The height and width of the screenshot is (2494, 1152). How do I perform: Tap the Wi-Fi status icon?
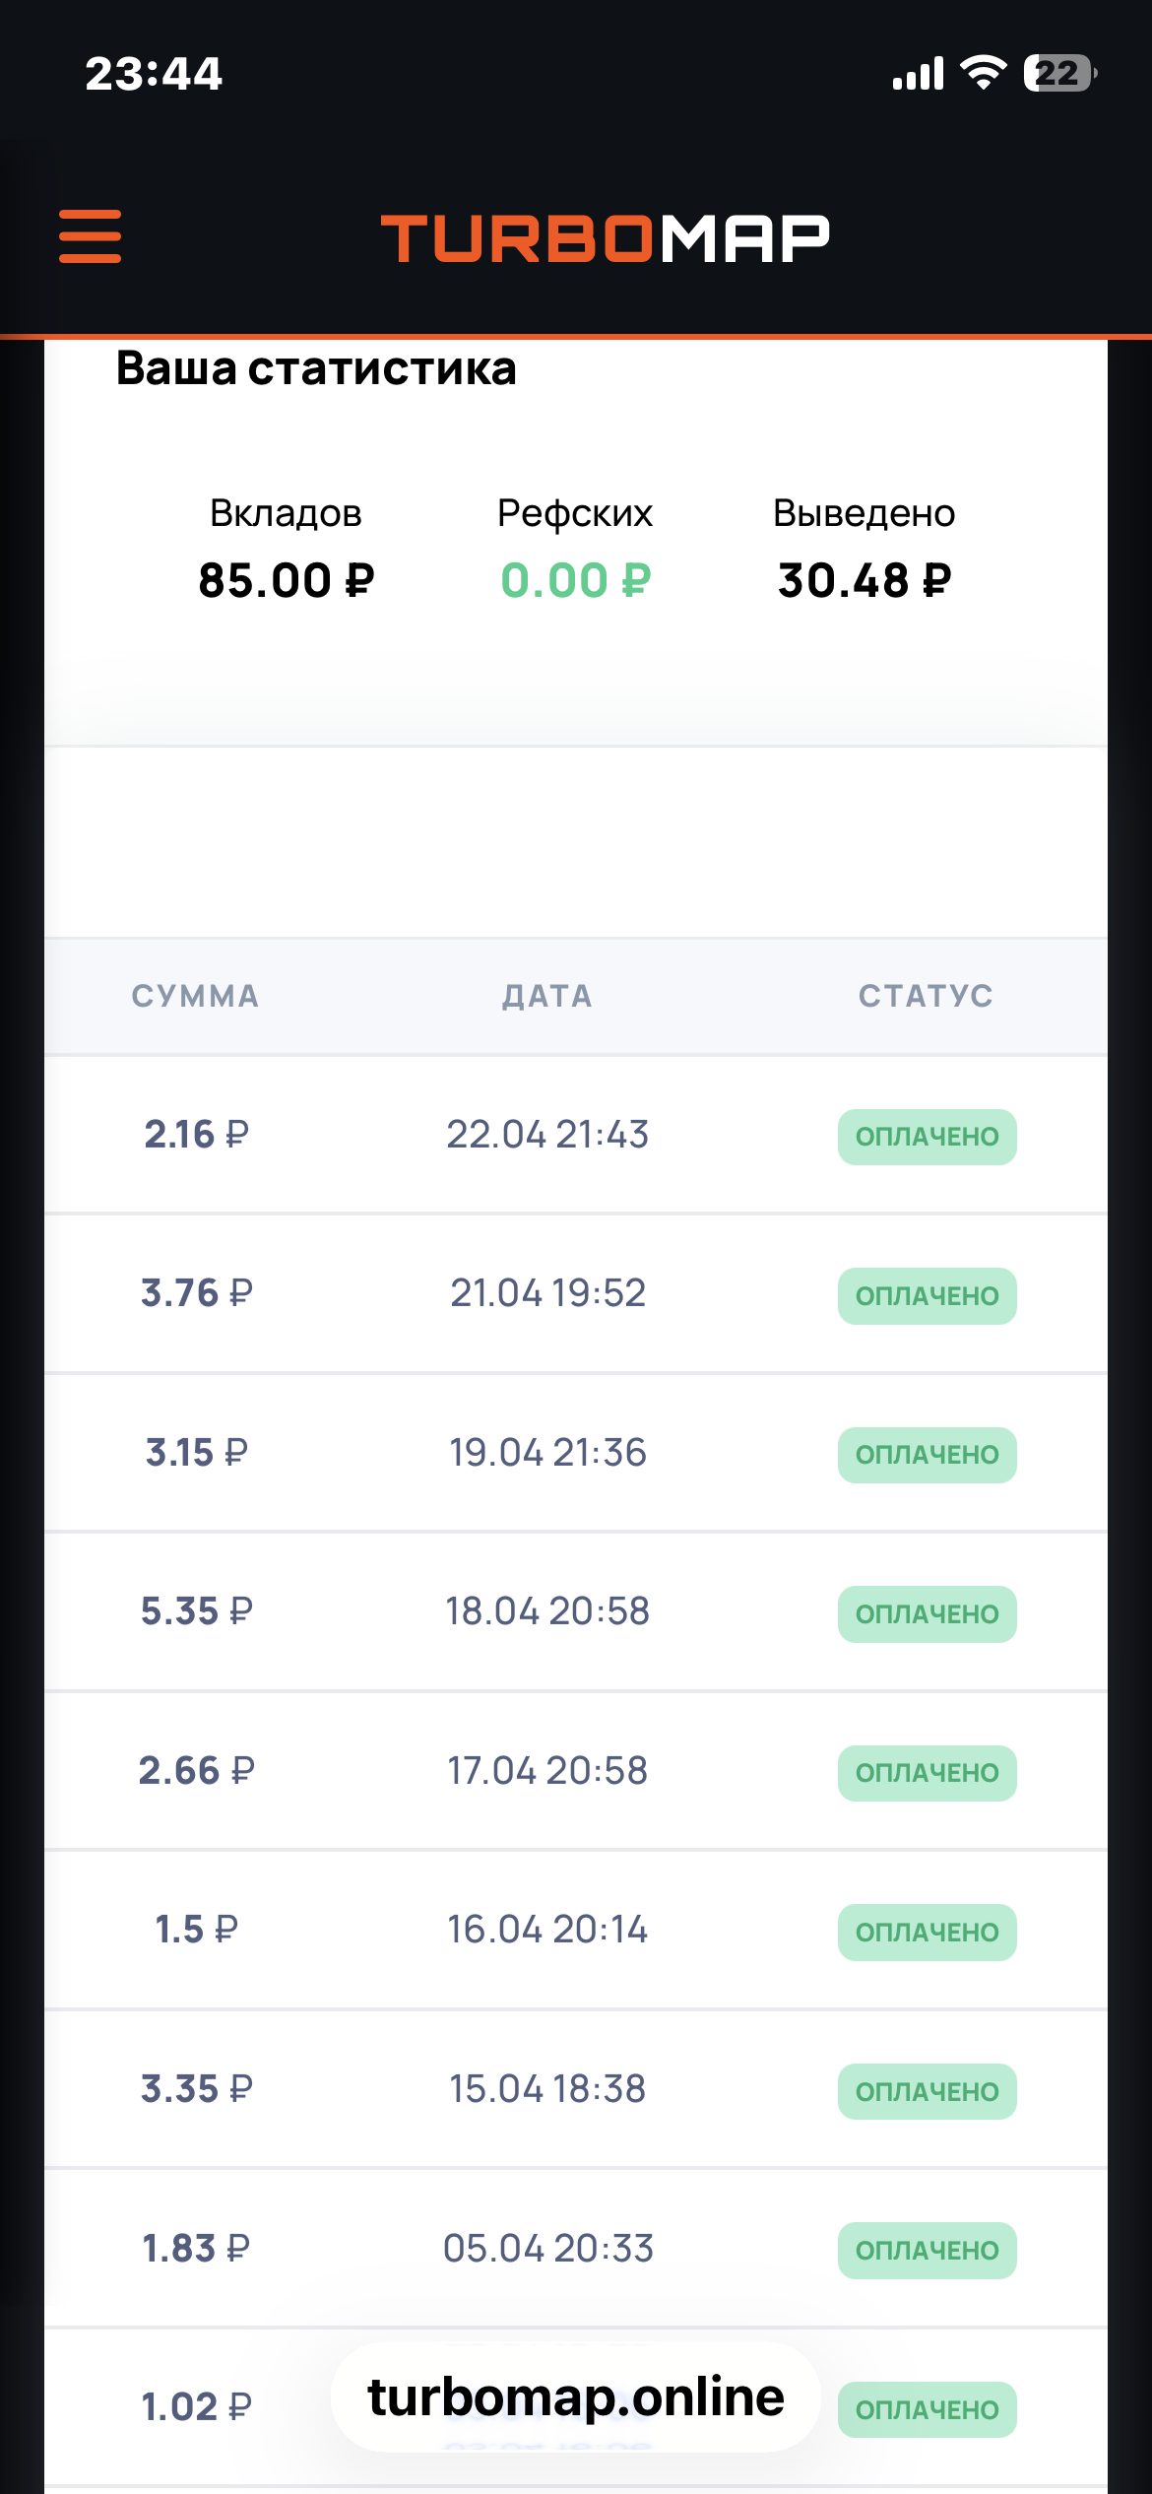point(983,73)
